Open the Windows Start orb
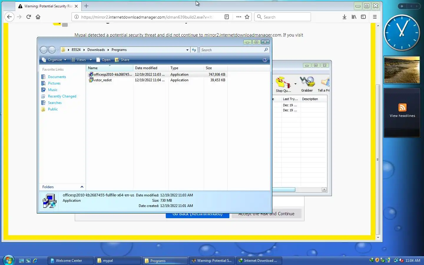This screenshot has width=424, height=265. tap(8, 260)
